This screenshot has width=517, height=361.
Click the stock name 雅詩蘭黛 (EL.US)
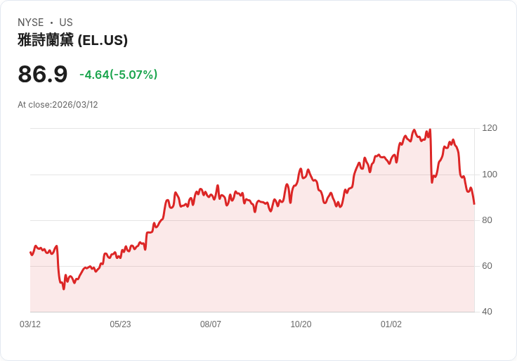72,40
